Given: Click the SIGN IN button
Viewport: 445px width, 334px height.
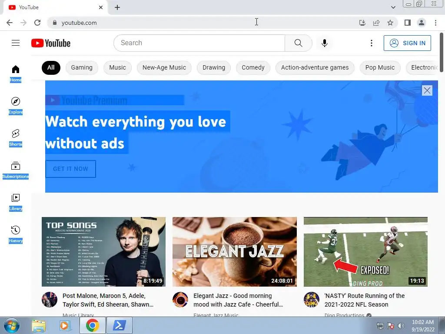Looking at the screenshot, I should [407, 43].
